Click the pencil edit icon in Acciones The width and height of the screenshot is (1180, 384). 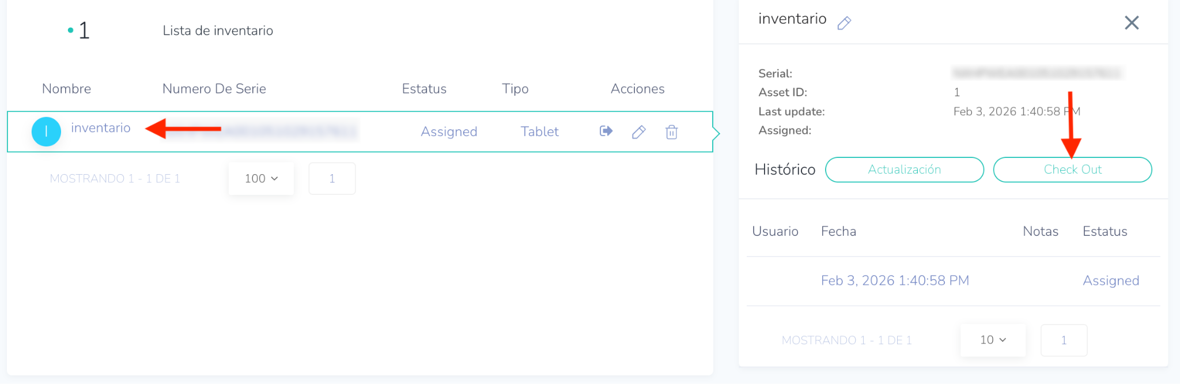tap(638, 132)
